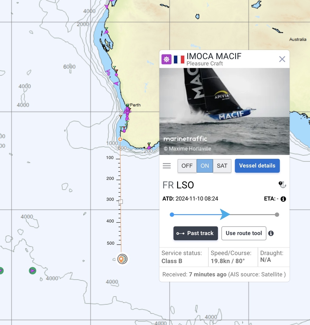Click the French flag icon
Viewport: 310px width, 325px height.
point(179,59)
